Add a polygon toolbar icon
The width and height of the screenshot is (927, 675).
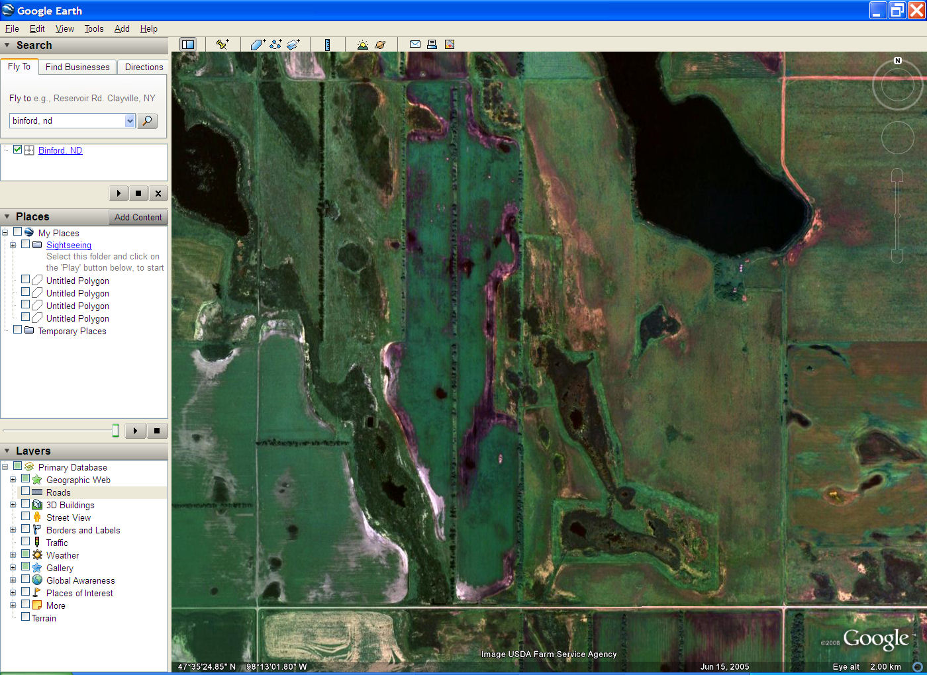pos(258,44)
